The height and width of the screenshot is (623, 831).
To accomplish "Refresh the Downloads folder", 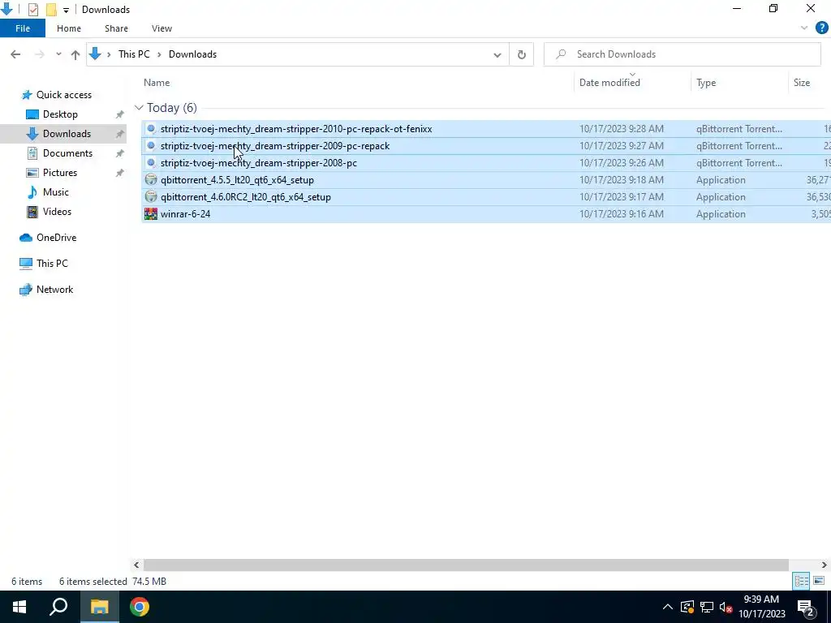I will (522, 54).
